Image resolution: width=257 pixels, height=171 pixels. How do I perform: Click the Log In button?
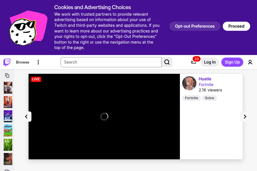click(210, 62)
